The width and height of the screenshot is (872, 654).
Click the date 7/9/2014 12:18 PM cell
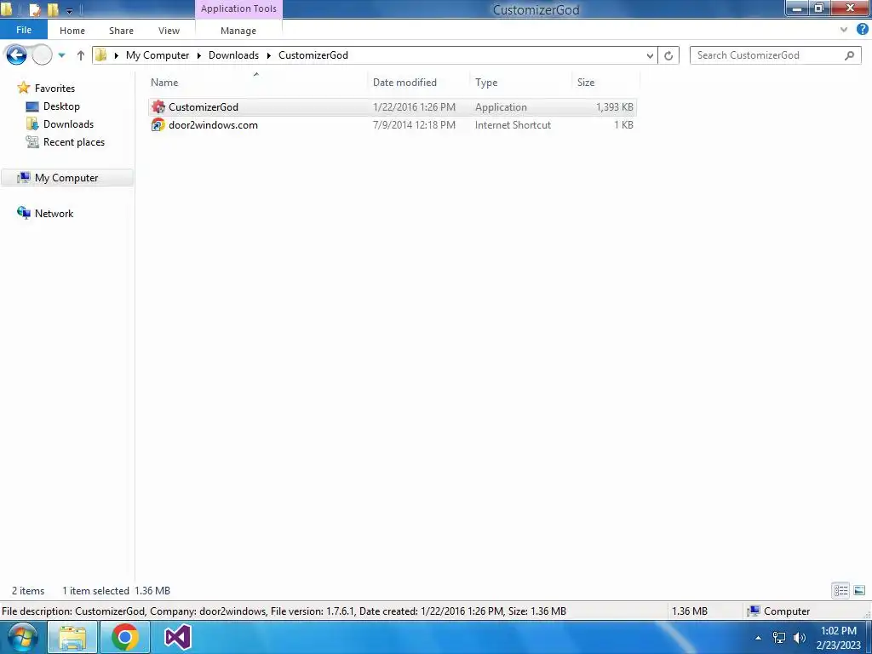(x=414, y=124)
